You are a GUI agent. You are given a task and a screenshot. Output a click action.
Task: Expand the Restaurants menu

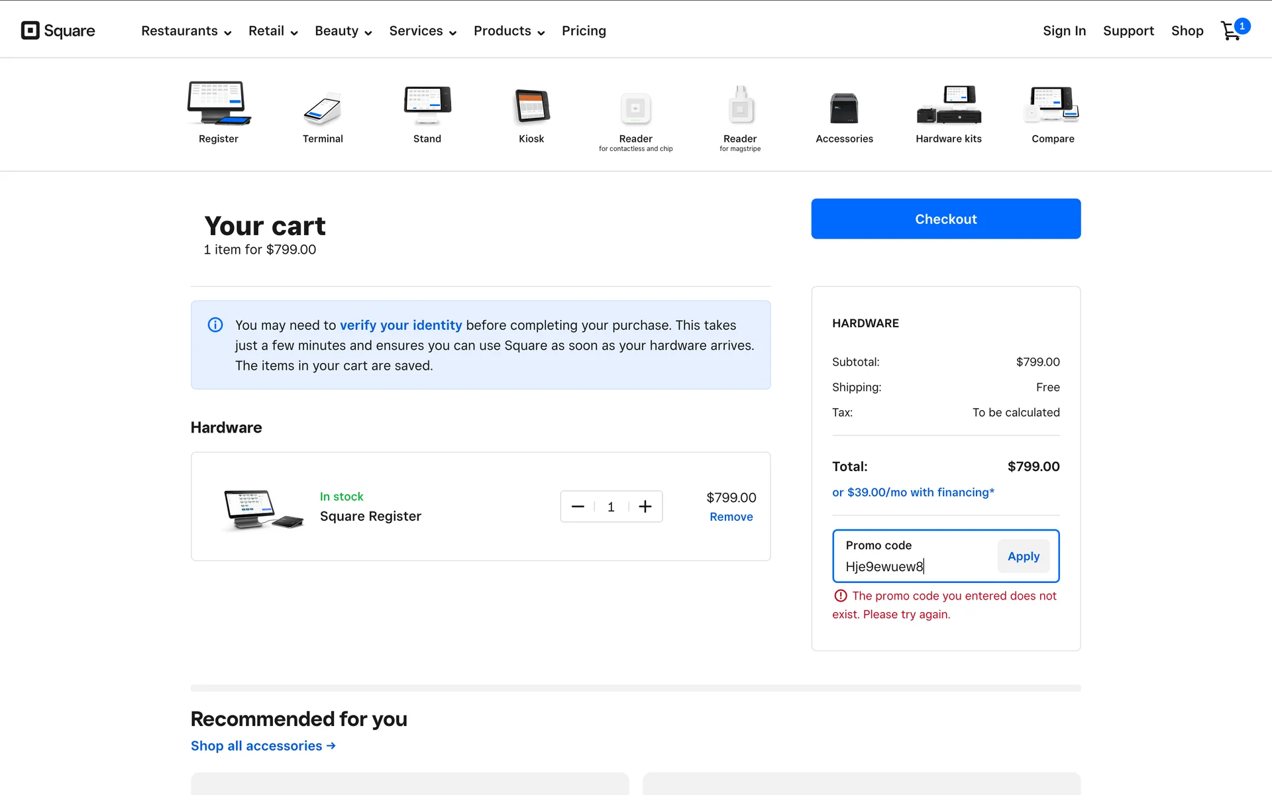coord(185,31)
